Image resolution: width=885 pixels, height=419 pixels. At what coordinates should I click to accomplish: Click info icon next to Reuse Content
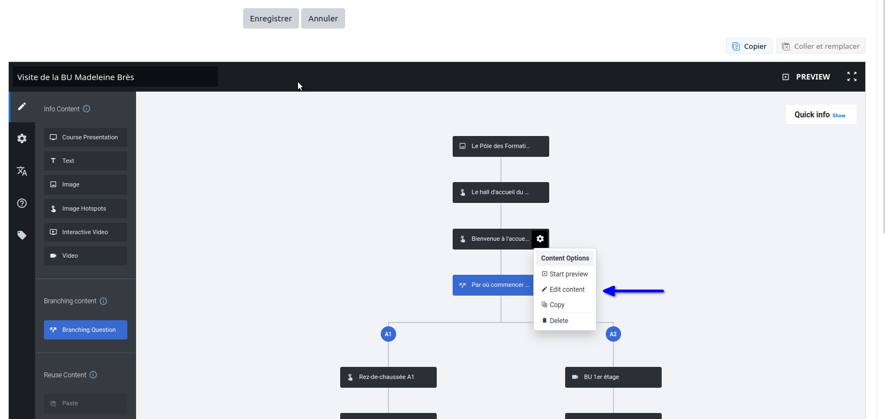93,375
